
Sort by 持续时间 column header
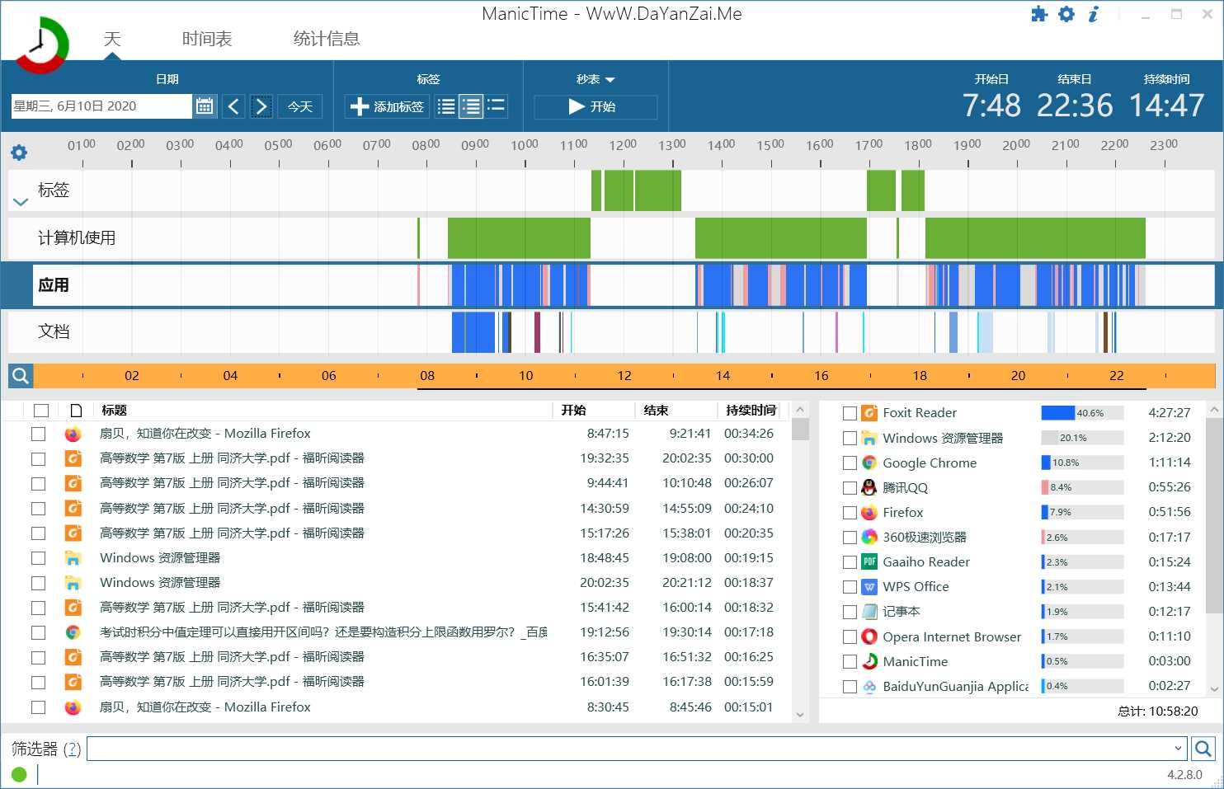(751, 411)
